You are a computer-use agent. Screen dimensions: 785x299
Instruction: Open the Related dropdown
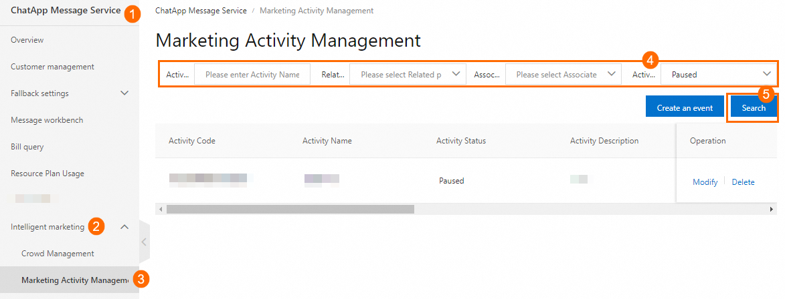click(408, 75)
